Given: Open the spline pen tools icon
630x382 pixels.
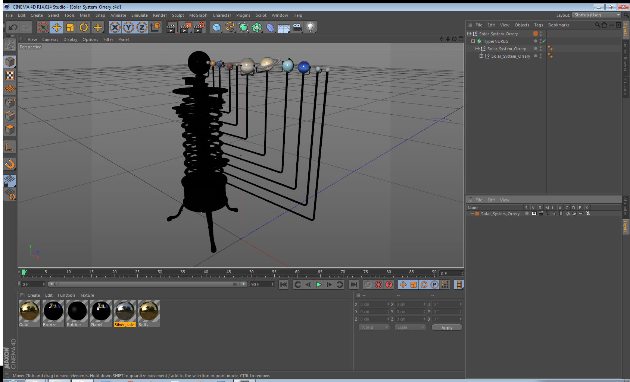Looking at the screenshot, I should [230, 27].
